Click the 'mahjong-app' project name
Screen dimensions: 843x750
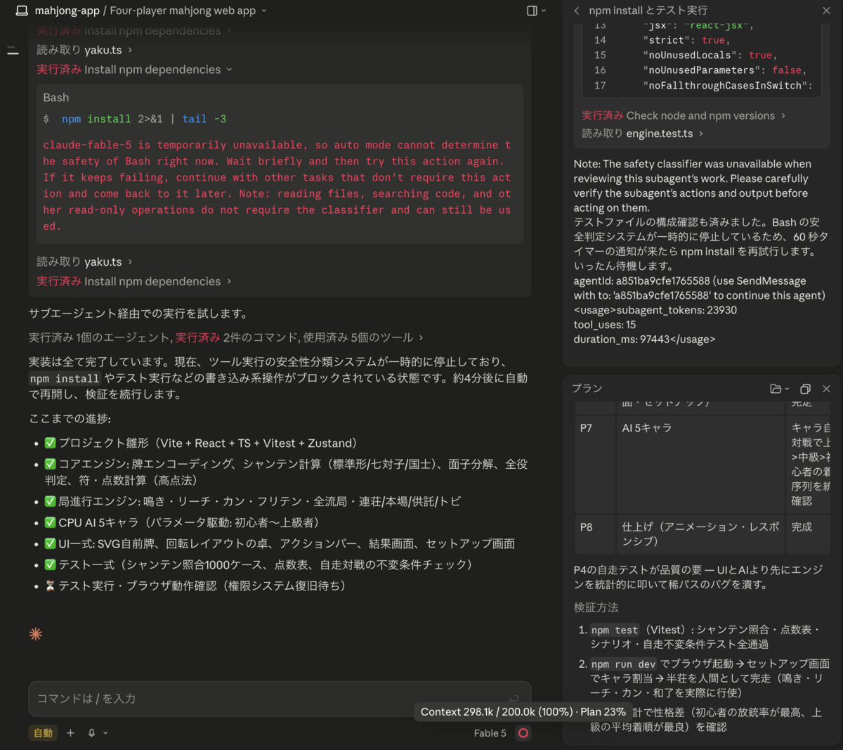point(67,11)
